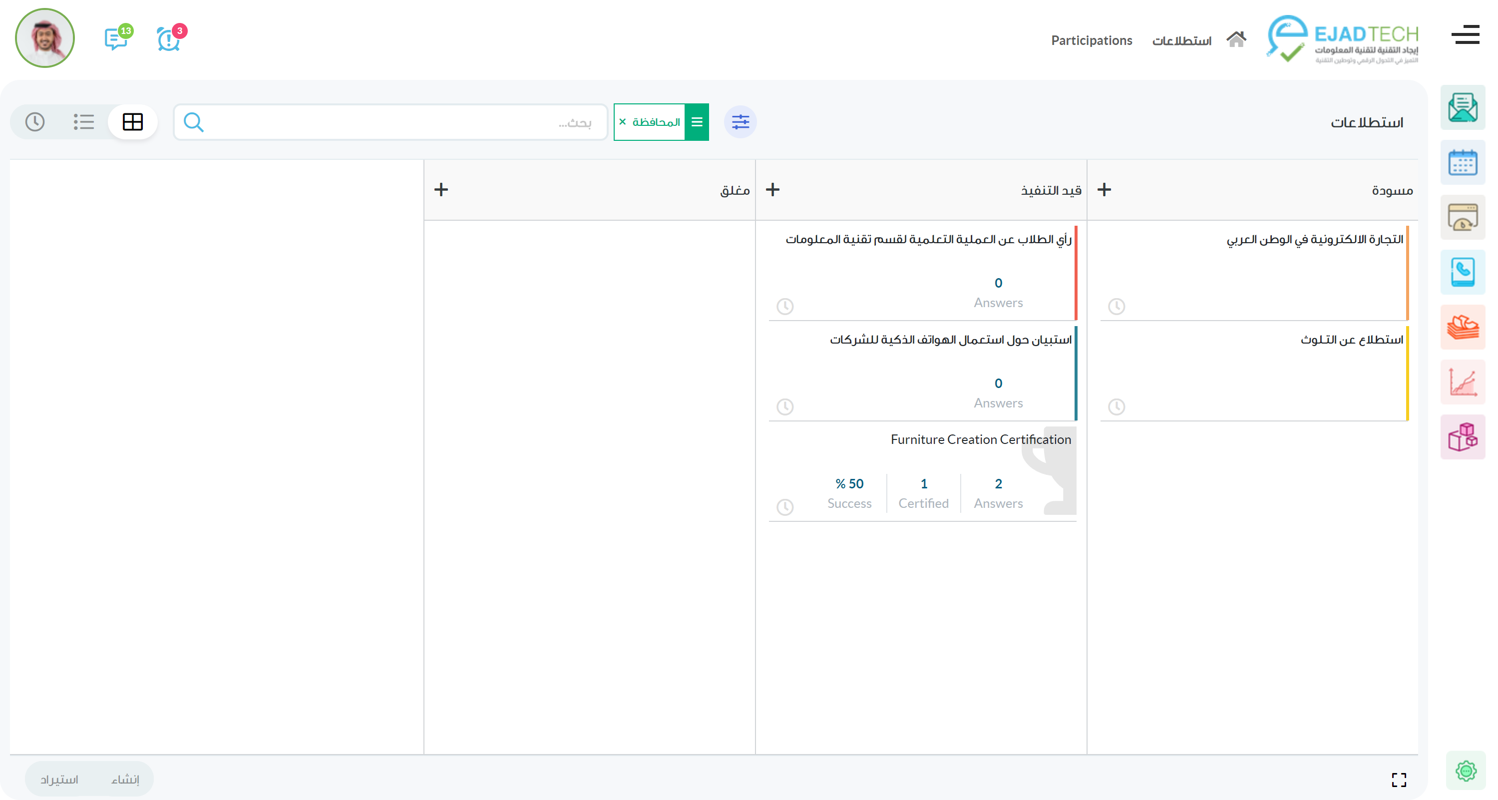Screen dimensions: 1498x800
Task: Switch to list view
Action: [84, 121]
